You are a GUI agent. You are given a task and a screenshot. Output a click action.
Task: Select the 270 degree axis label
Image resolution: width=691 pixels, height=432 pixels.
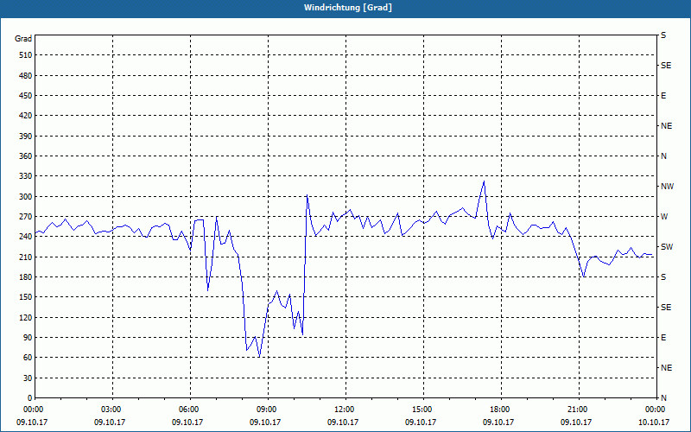tap(26, 217)
